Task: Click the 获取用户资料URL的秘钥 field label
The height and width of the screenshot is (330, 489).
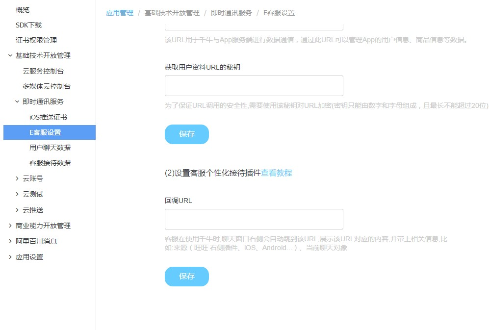Action: point(203,67)
